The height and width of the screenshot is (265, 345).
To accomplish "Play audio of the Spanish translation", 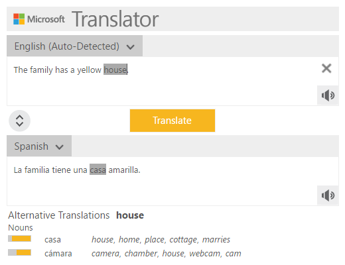I will [328, 195].
